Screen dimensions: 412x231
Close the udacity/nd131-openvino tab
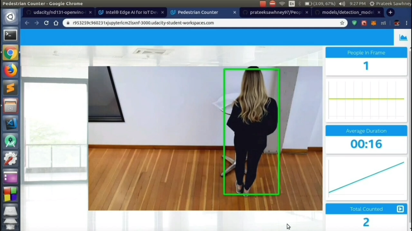pos(90,12)
